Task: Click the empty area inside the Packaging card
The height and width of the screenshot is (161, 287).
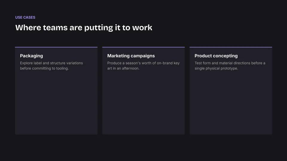Action: point(56,102)
